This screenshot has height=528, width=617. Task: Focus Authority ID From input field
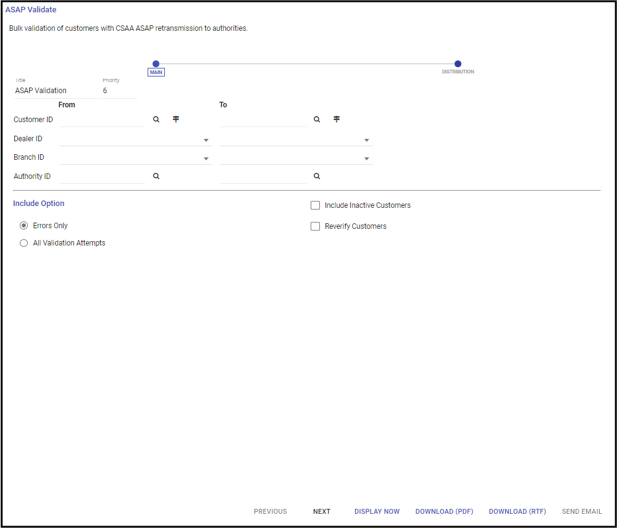coord(103,177)
